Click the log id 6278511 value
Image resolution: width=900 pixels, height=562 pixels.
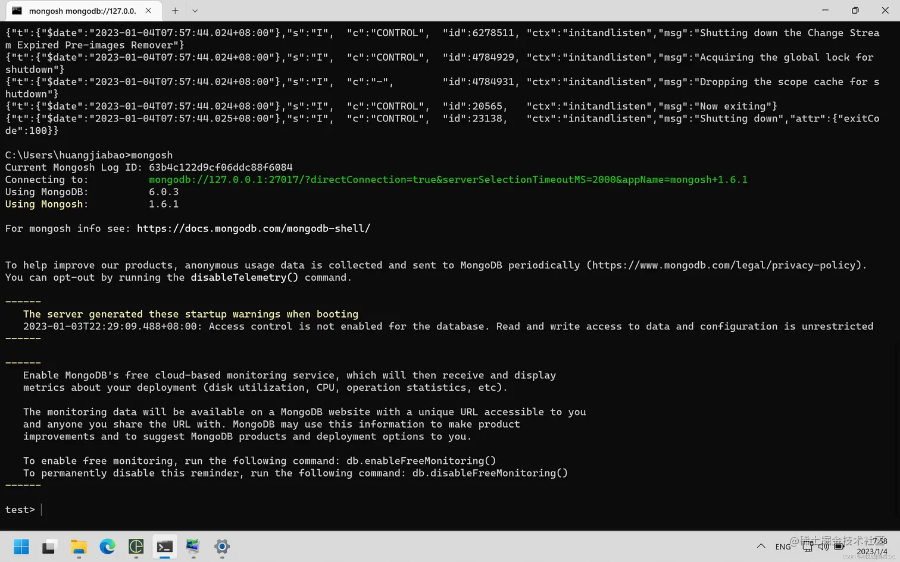[x=493, y=33]
